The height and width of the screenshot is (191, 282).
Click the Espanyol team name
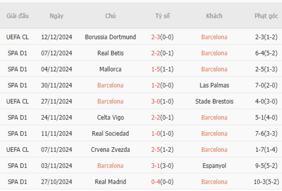(214, 166)
